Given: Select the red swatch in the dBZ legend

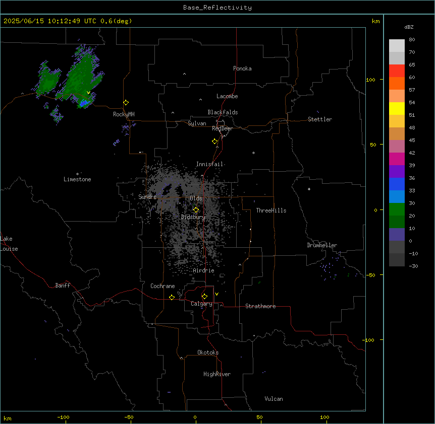Looking at the screenshot, I should [397, 71].
